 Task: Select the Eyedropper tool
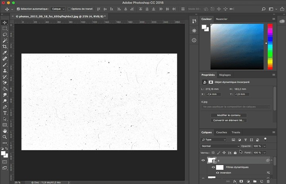click(5, 53)
